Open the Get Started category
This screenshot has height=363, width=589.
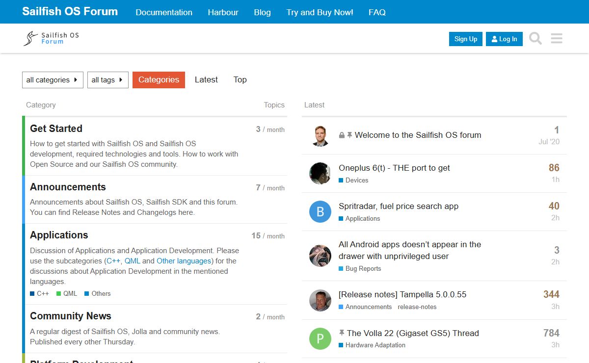pos(56,129)
